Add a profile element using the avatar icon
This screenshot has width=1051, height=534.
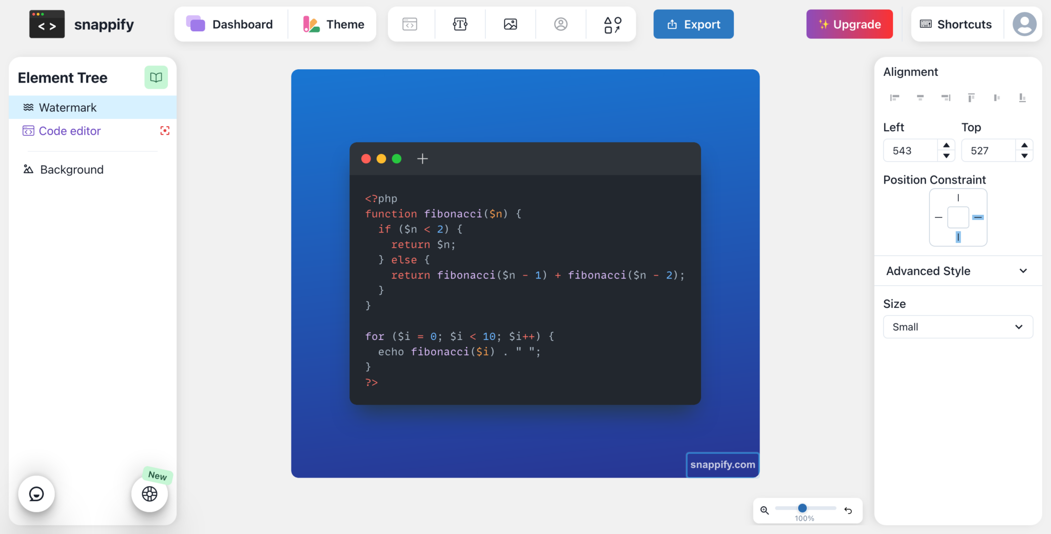click(x=560, y=24)
